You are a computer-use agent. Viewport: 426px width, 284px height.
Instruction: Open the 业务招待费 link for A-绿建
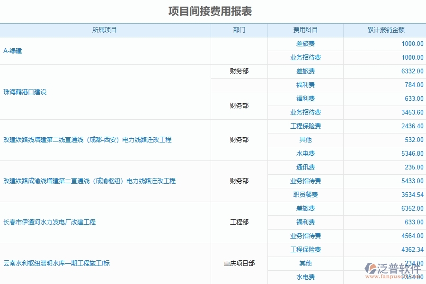click(305, 57)
